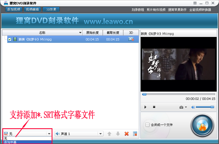219x144 pixels.
Task: Close the 狸窝DVD刻录软件 window
Action: pos(213,3)
